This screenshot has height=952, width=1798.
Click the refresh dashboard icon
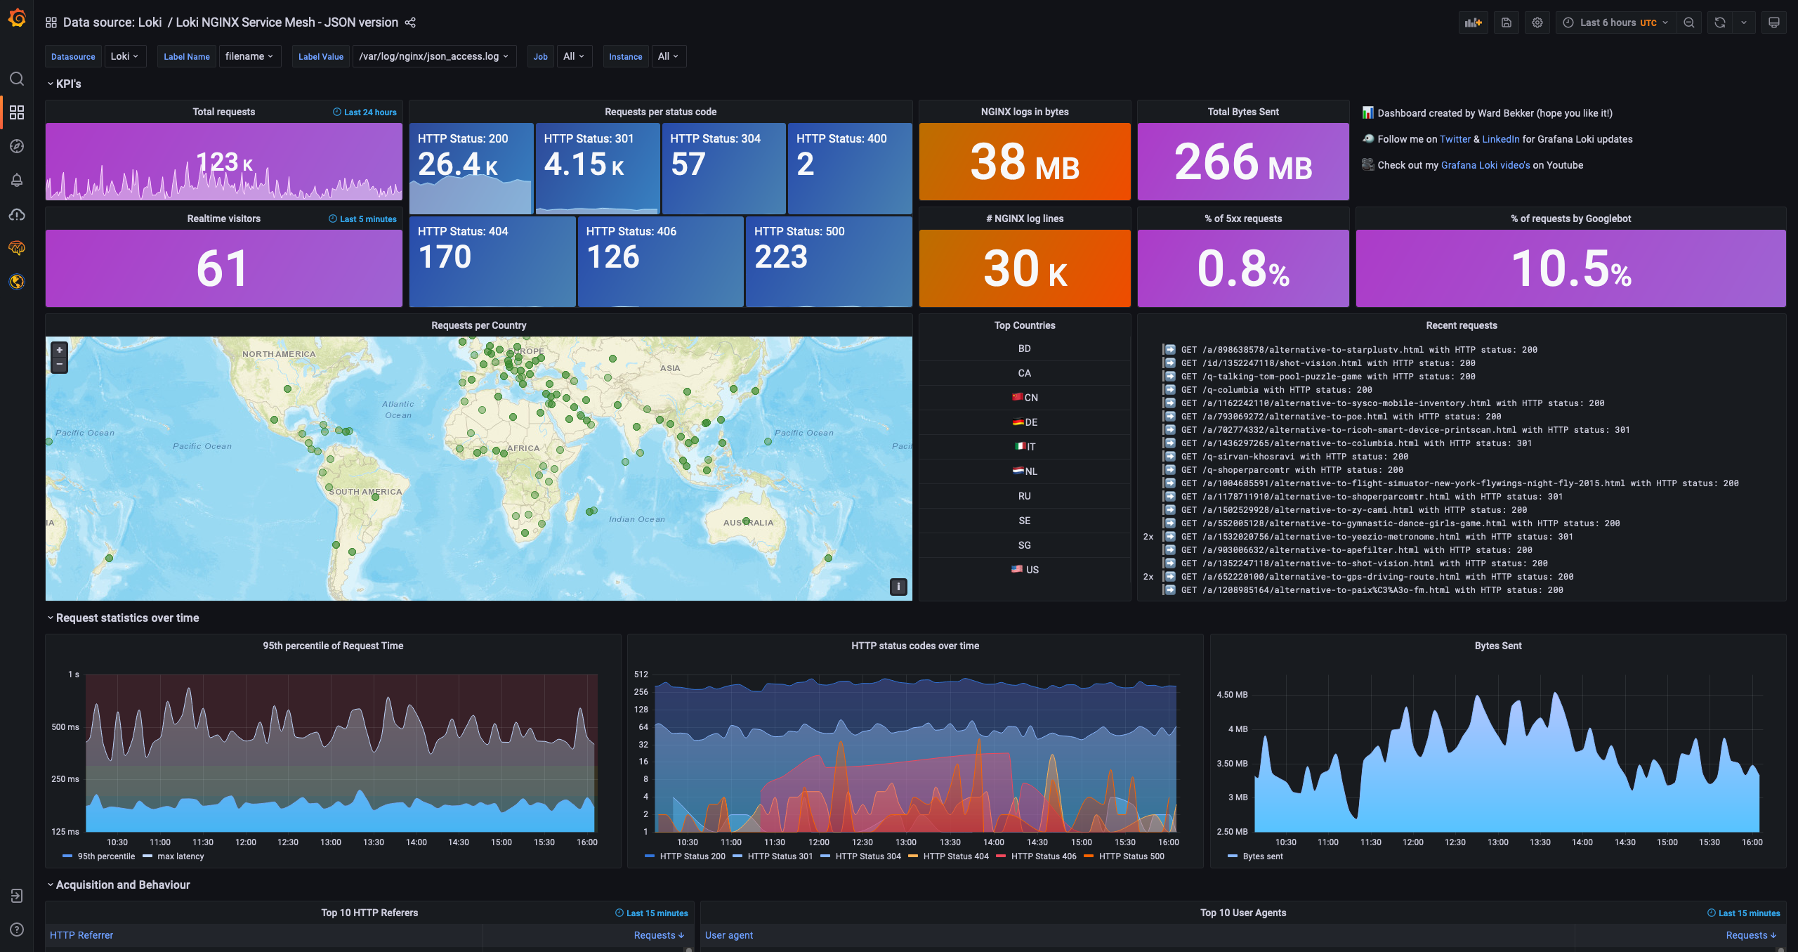1720,22
